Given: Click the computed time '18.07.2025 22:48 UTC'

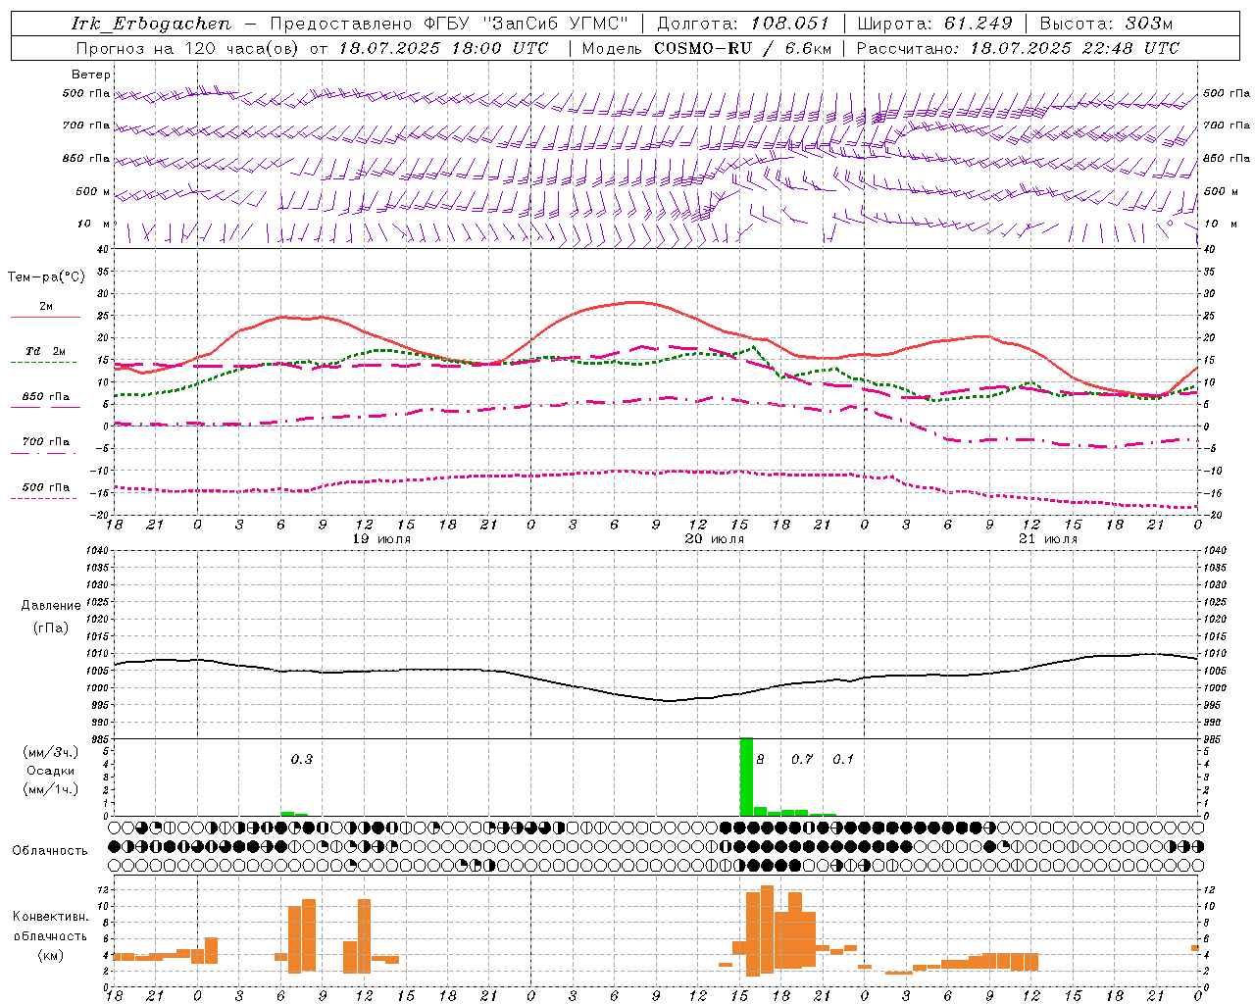Looking at the screenshot, I should [x=1075, y=48].
